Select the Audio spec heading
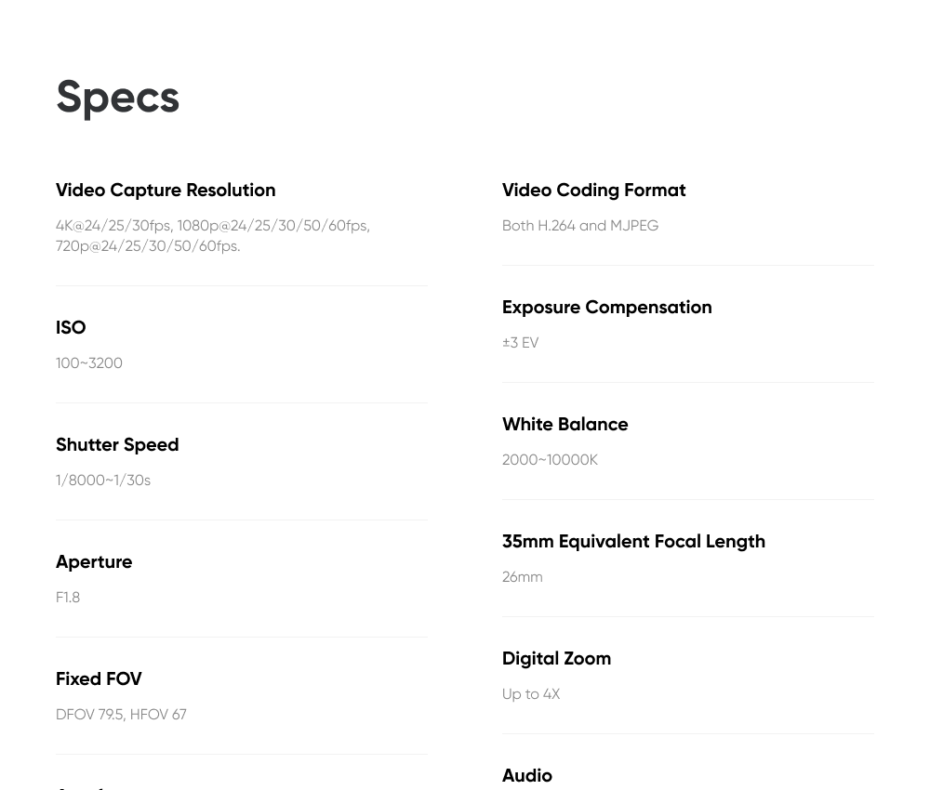This screenshot has width=930, height=790. pyautogui.click(x=527, y=776)
